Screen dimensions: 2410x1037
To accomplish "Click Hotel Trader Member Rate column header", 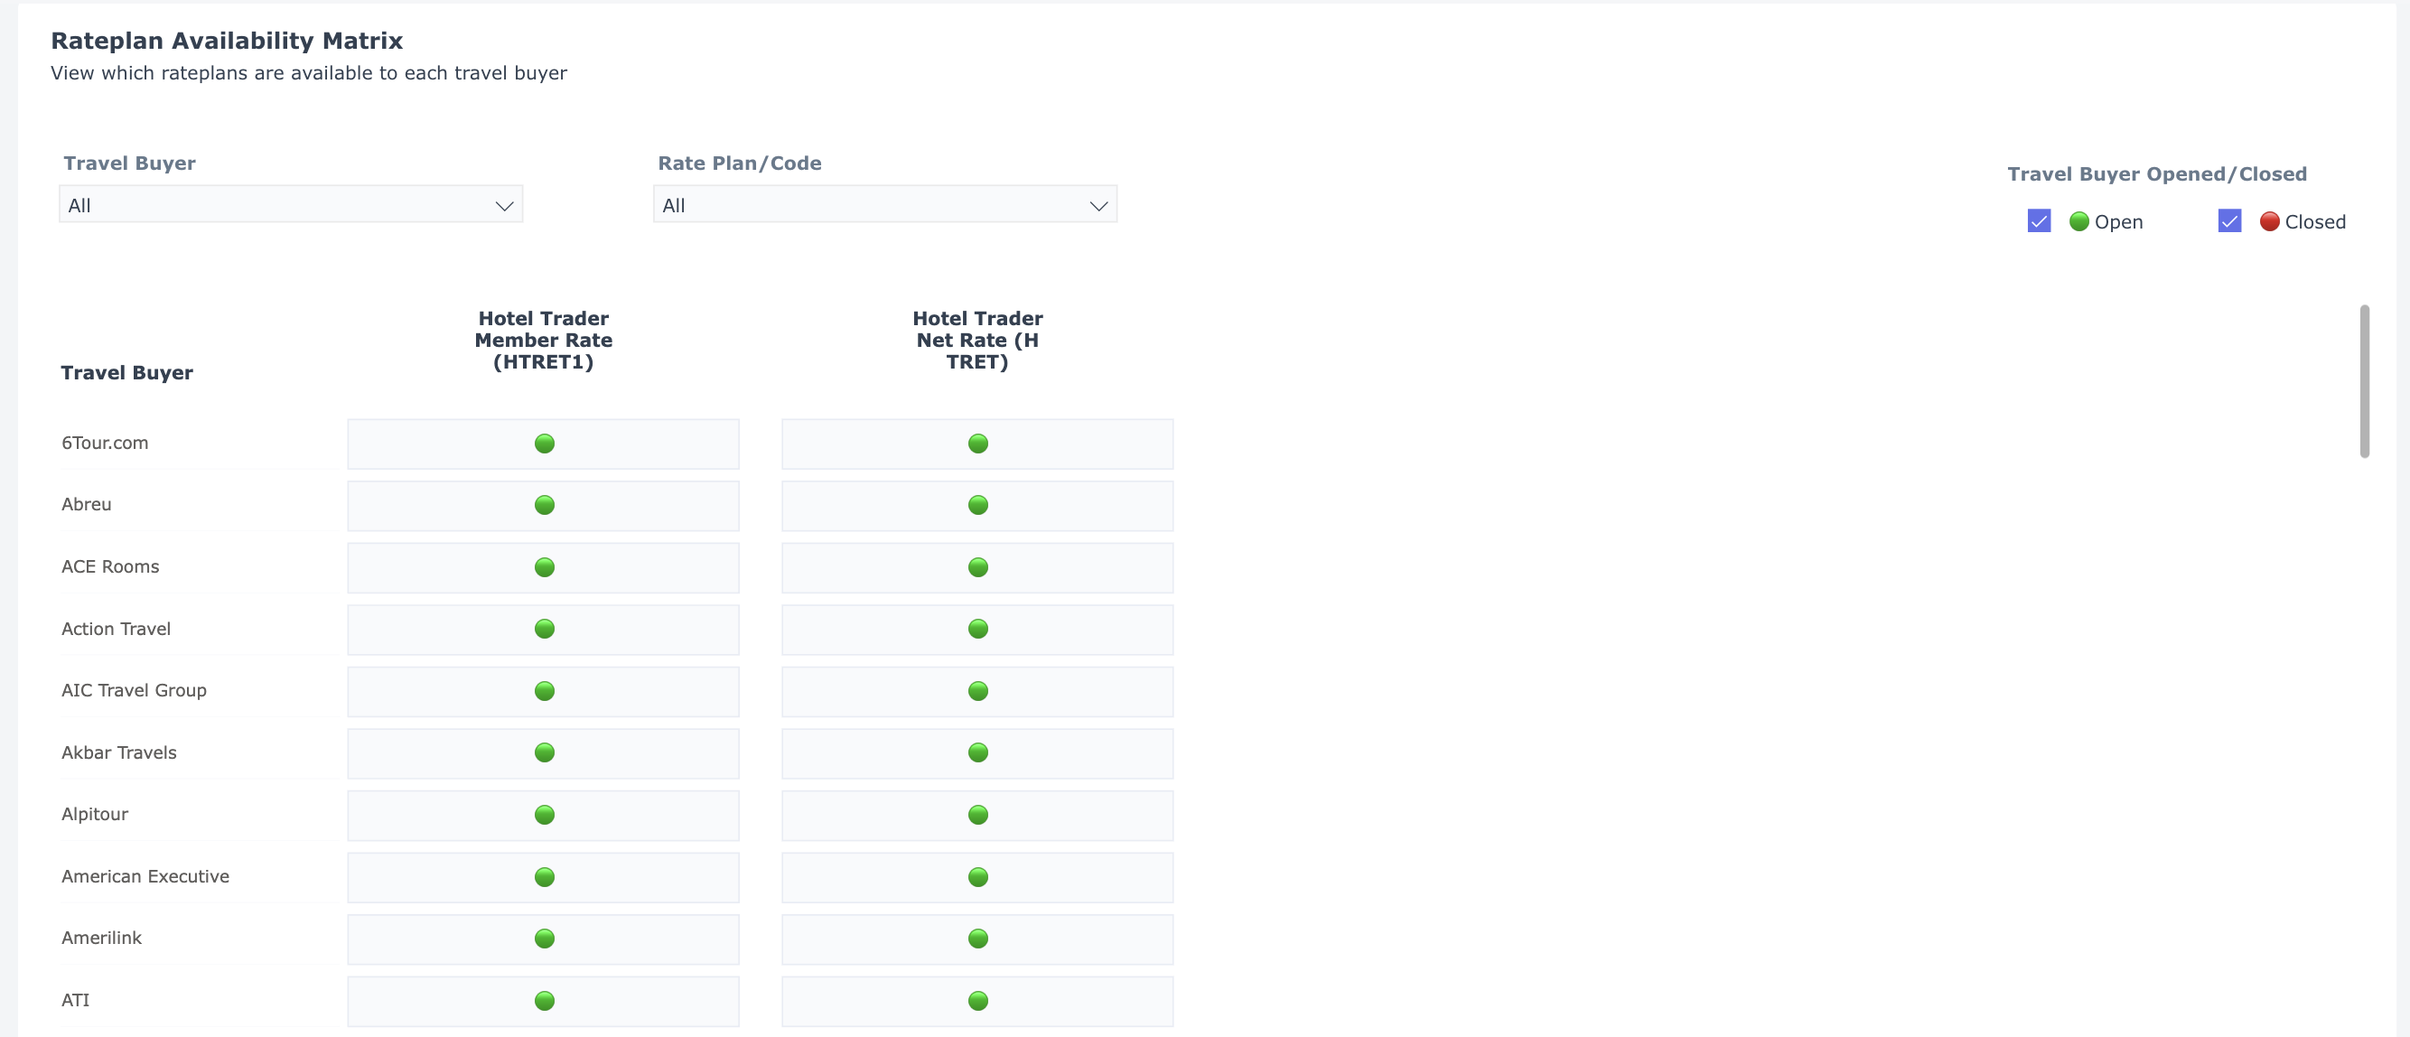I will 544,340.
